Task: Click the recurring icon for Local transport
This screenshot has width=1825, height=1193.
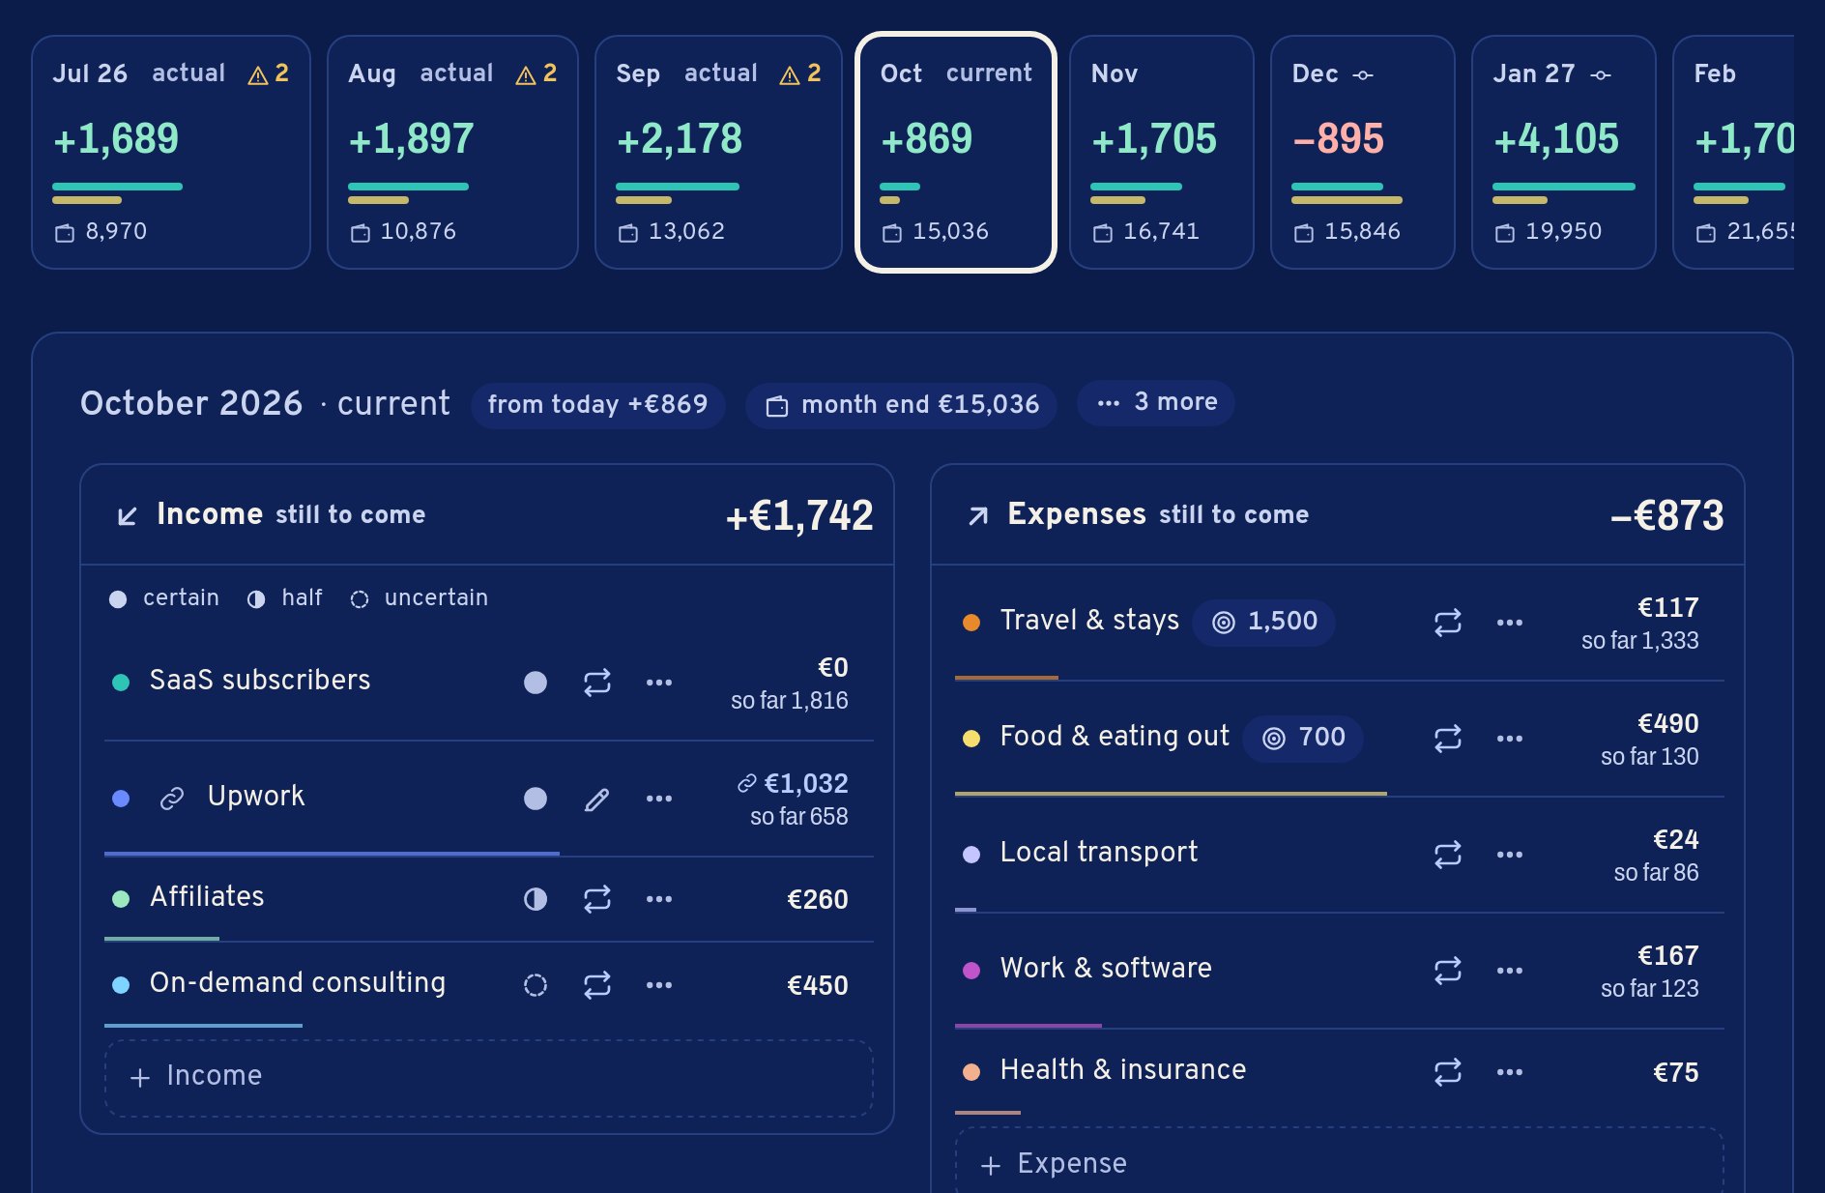Action: click(1448, 855)
